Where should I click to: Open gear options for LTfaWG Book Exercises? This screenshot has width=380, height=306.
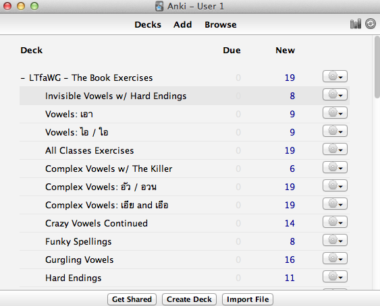click(335, 77)
